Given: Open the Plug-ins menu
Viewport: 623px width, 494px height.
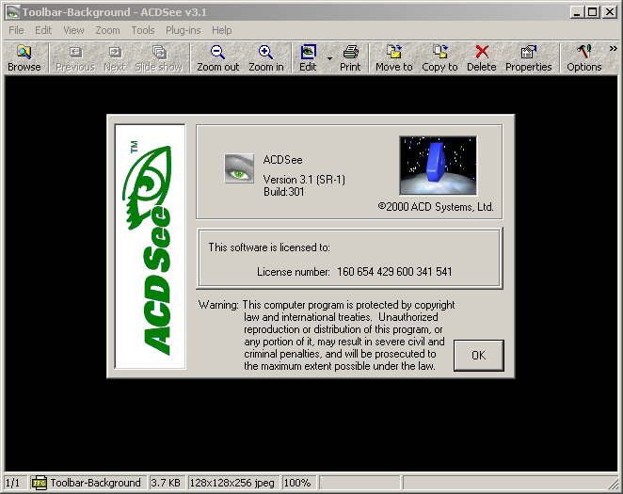Looking at the screenshot, I should click(x=183, y=30).
